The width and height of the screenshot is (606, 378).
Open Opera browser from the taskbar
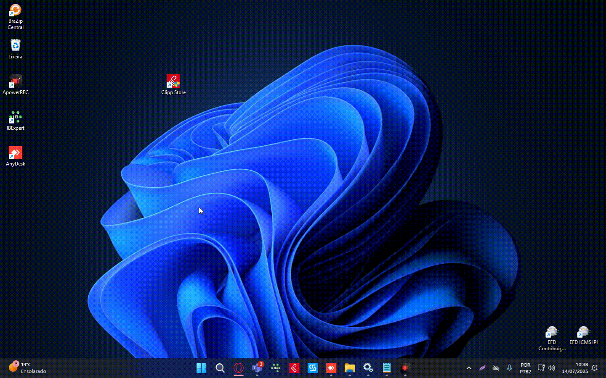pyautogui.click(x=239, y=368)
